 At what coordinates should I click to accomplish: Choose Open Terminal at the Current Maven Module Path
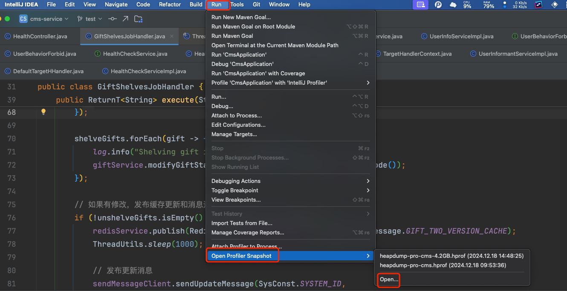click(291, 45)
